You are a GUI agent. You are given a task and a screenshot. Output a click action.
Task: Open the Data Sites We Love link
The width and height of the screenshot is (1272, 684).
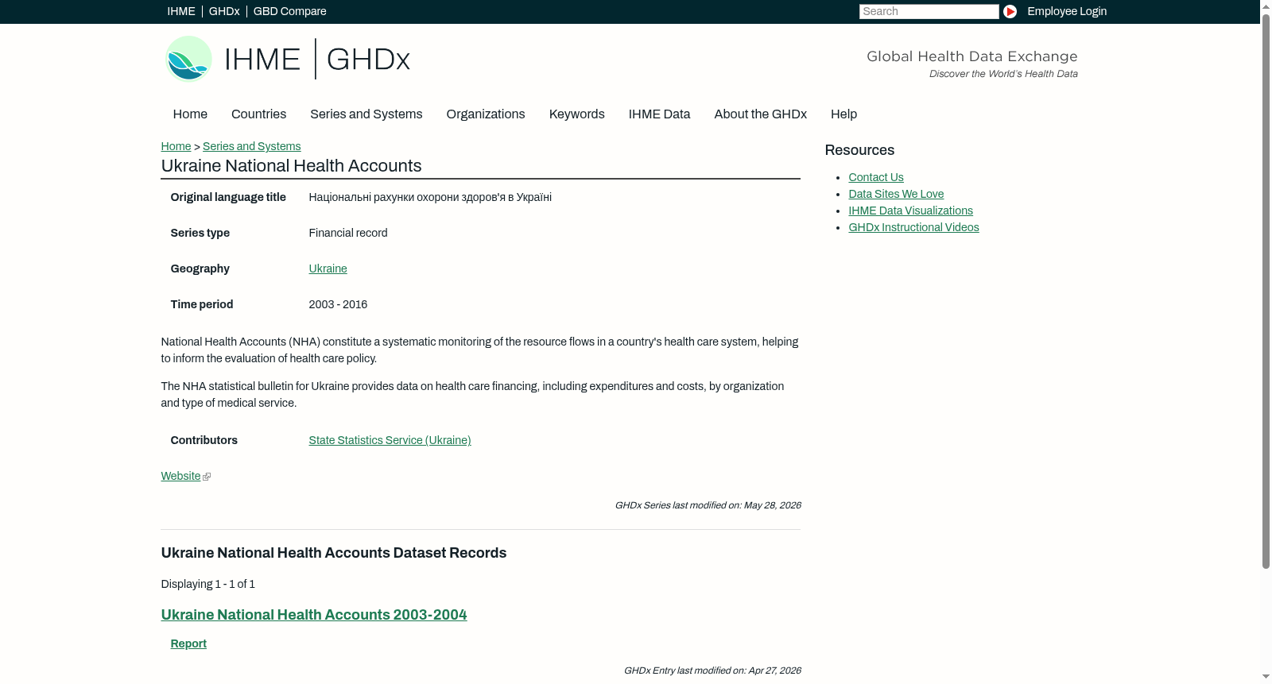(x=896, y=194)
